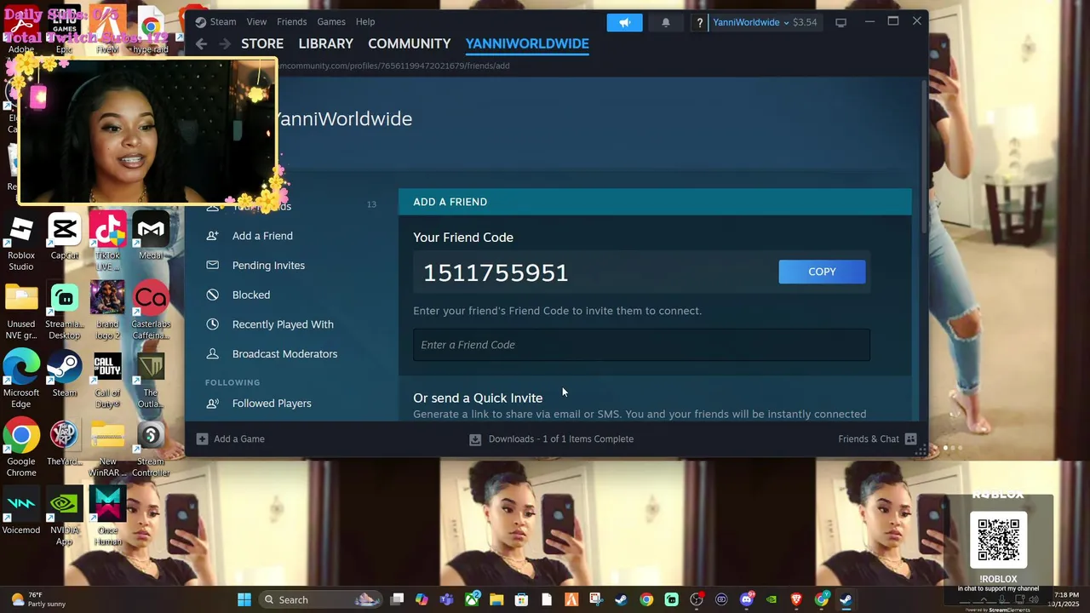Image resolution: width=1090 pixels, height=613 pixels.
Task: Open the Stream Controller desktop icon
Action: coord(151,449)
